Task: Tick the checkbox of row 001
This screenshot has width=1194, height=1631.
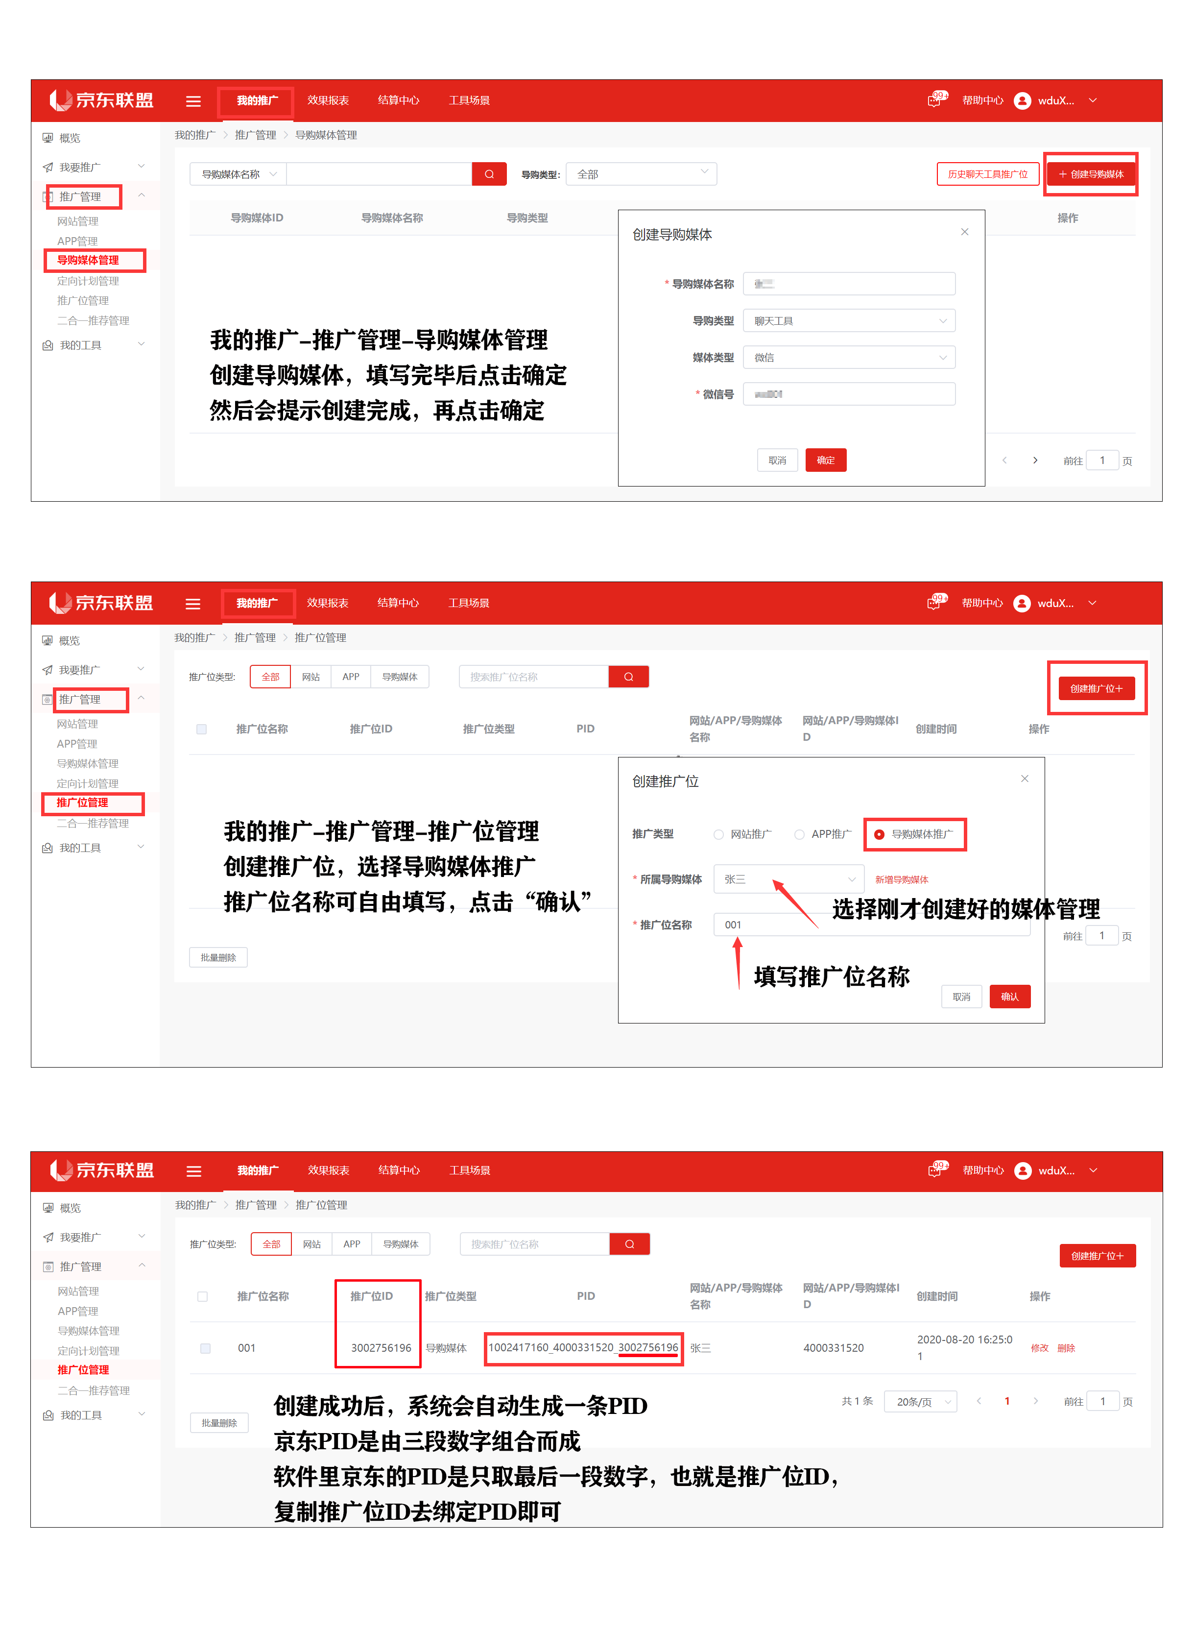Action: tap(205, 1348)
